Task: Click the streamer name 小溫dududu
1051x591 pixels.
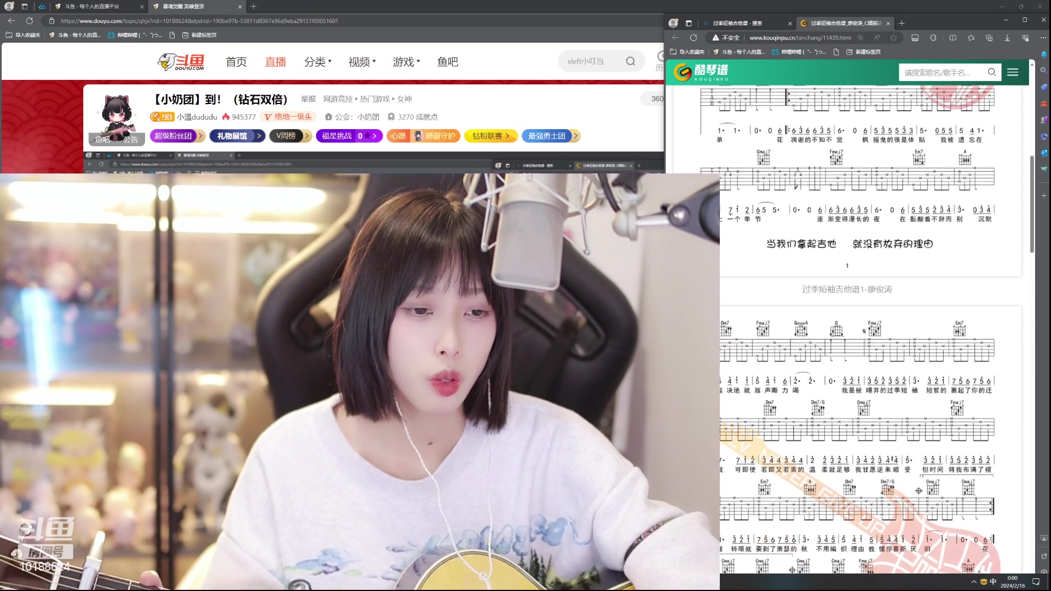Action: 197,117
